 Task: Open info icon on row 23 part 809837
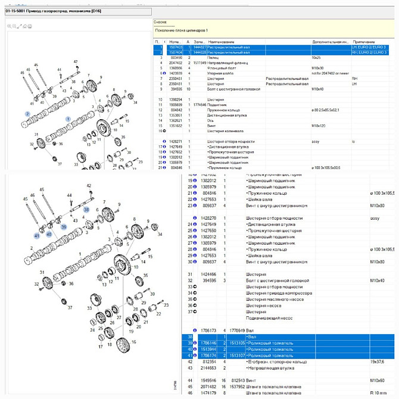pyautogui.click(x=195, y=205)
